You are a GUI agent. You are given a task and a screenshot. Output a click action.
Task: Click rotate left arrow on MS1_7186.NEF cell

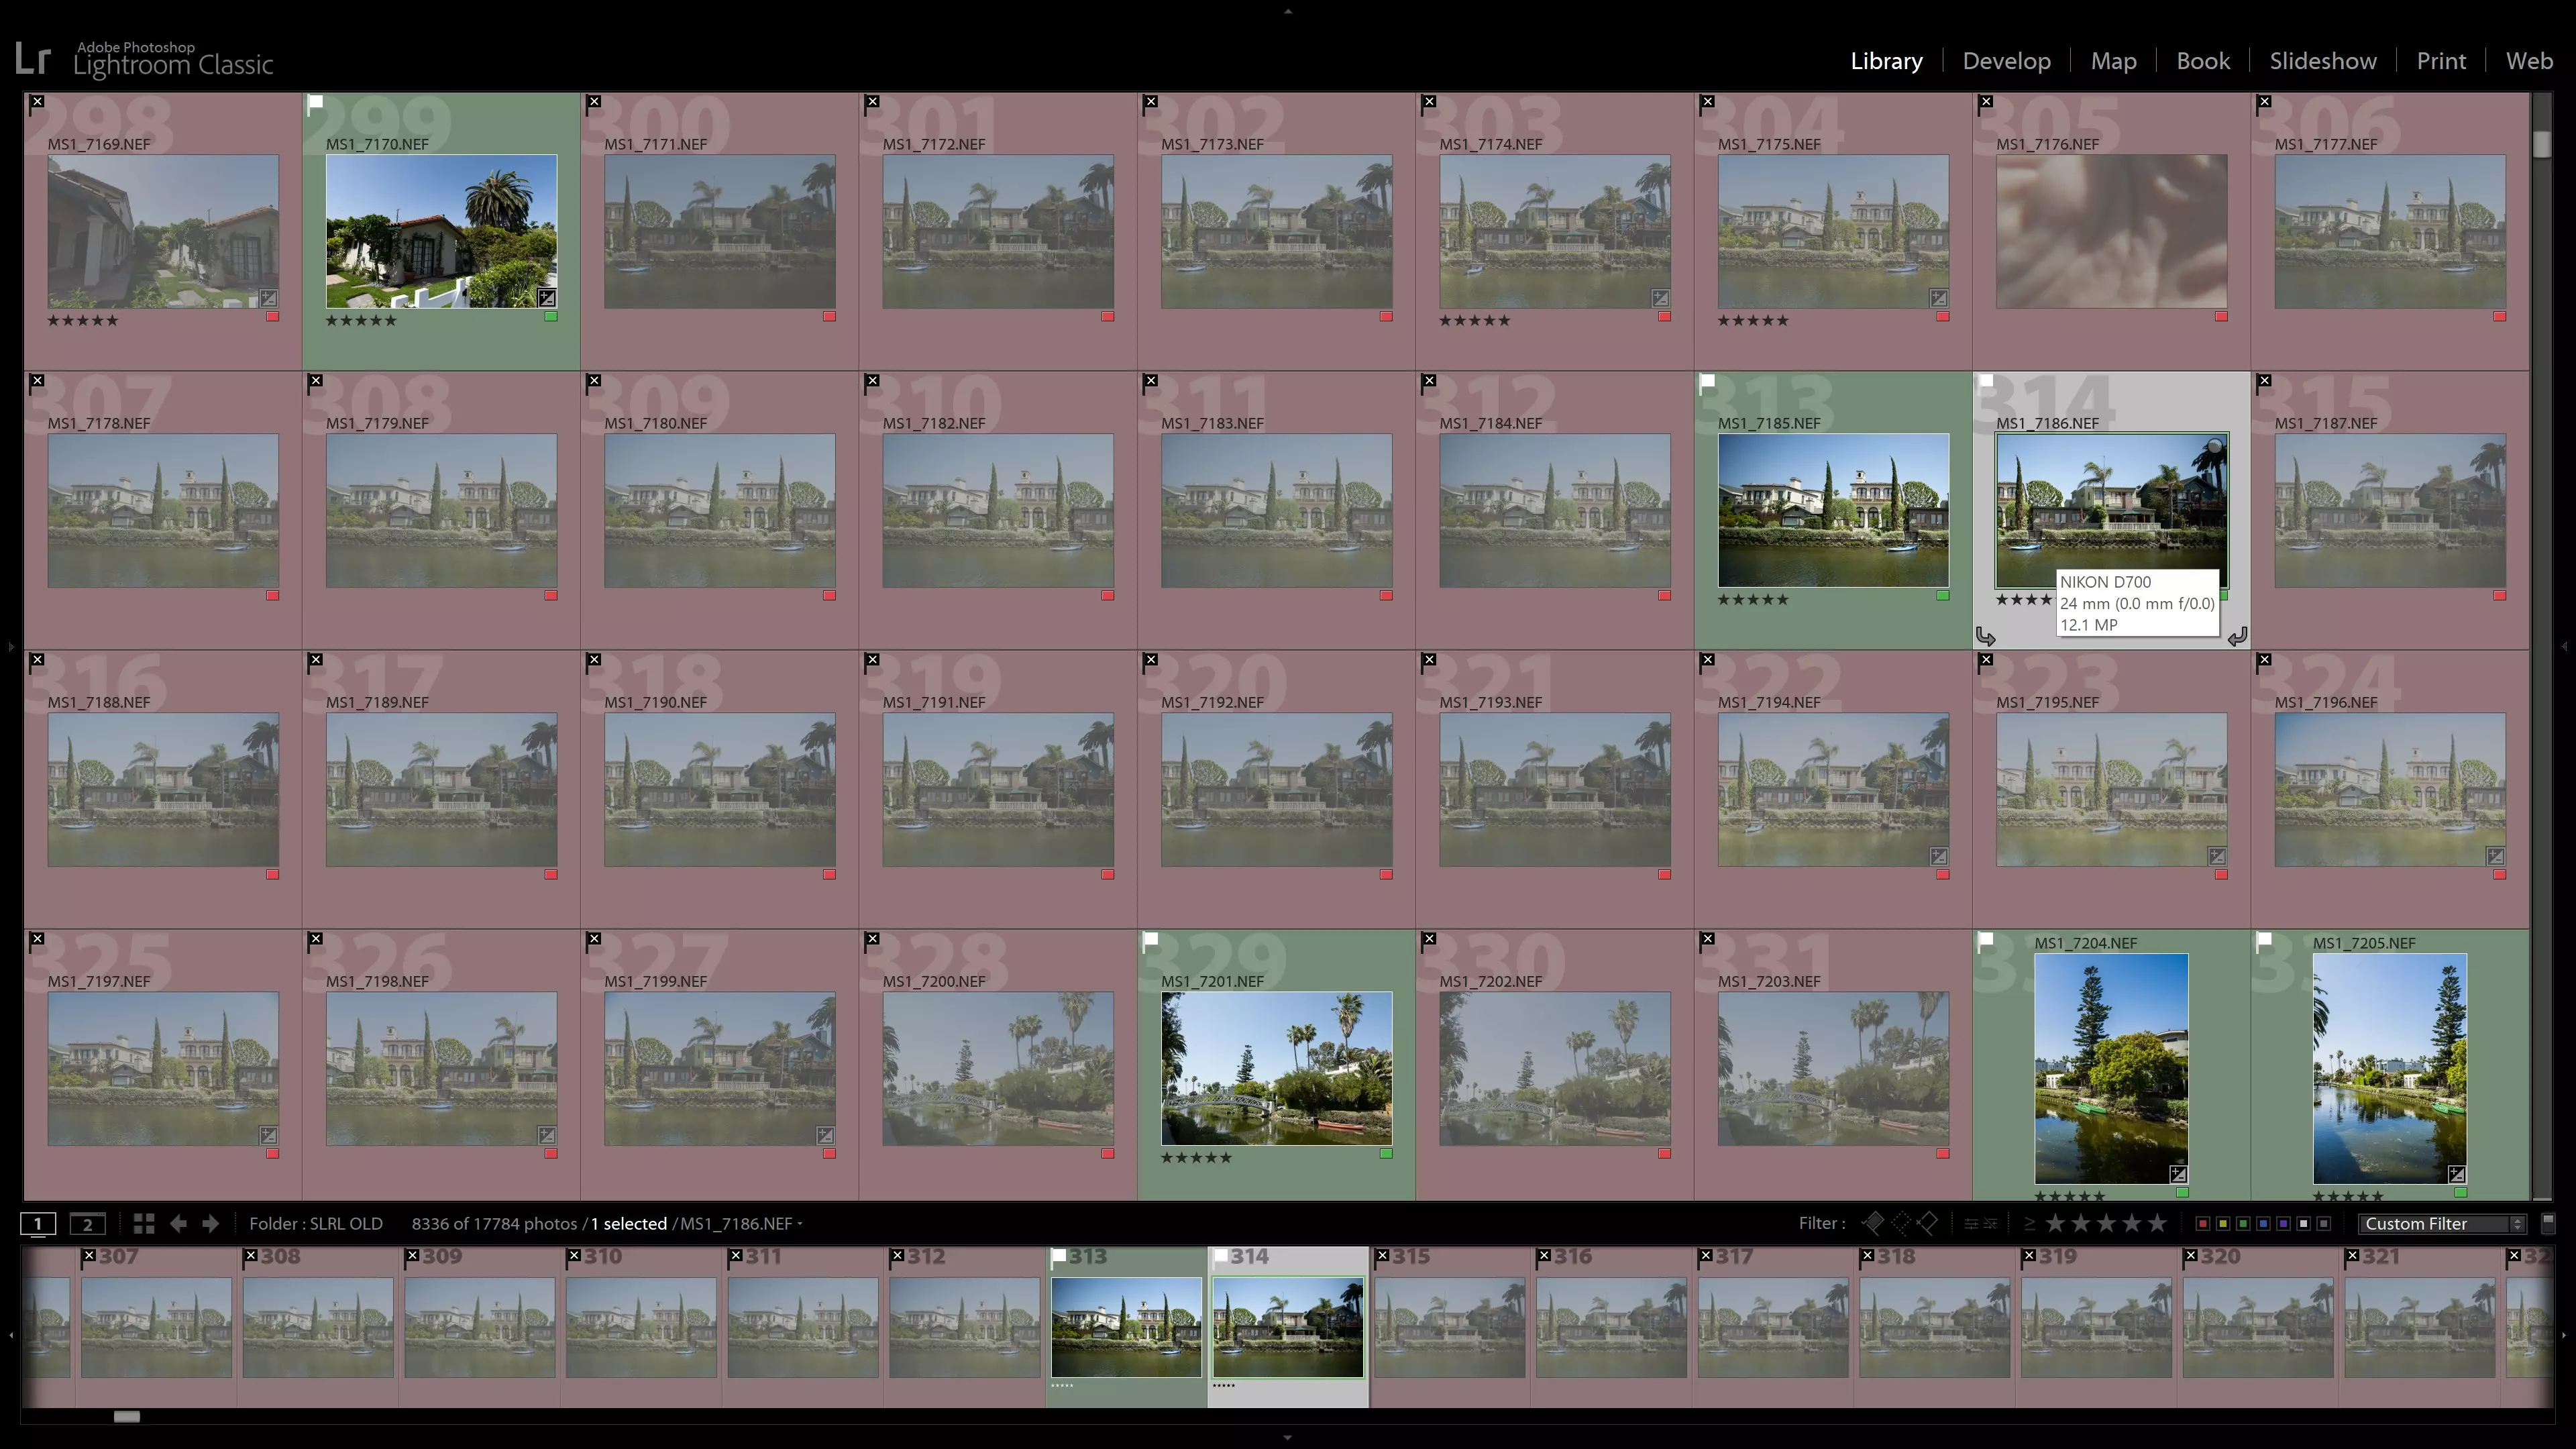1986,636
